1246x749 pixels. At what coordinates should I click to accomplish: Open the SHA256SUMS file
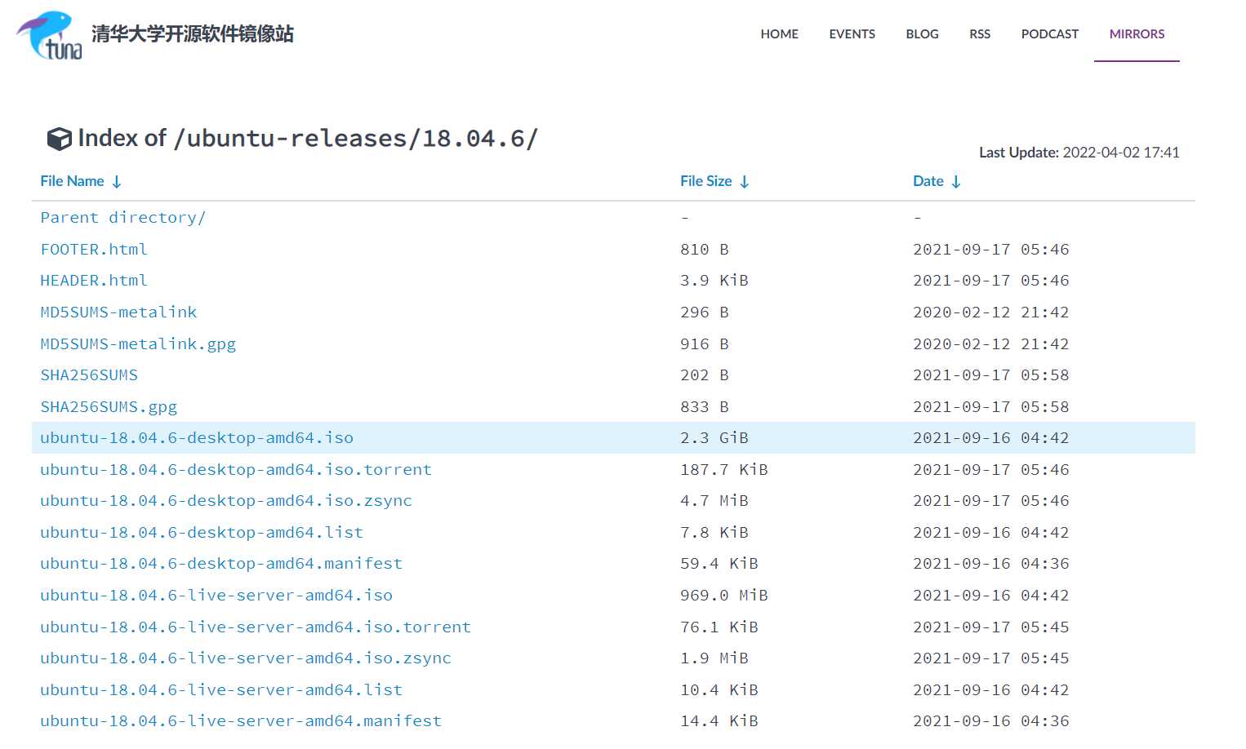(89, 375)
